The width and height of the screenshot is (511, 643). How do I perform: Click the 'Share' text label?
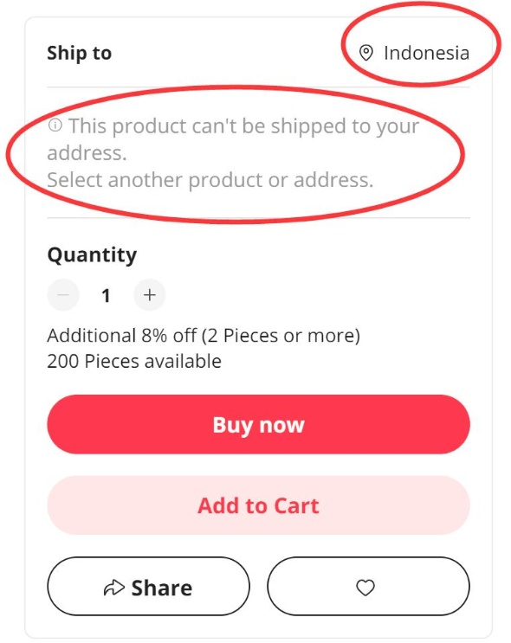(x=162, y=588)
